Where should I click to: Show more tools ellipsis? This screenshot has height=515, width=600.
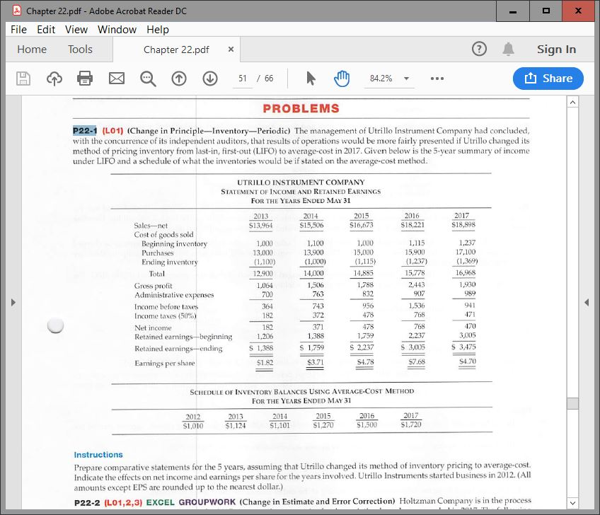click(437, 79)
